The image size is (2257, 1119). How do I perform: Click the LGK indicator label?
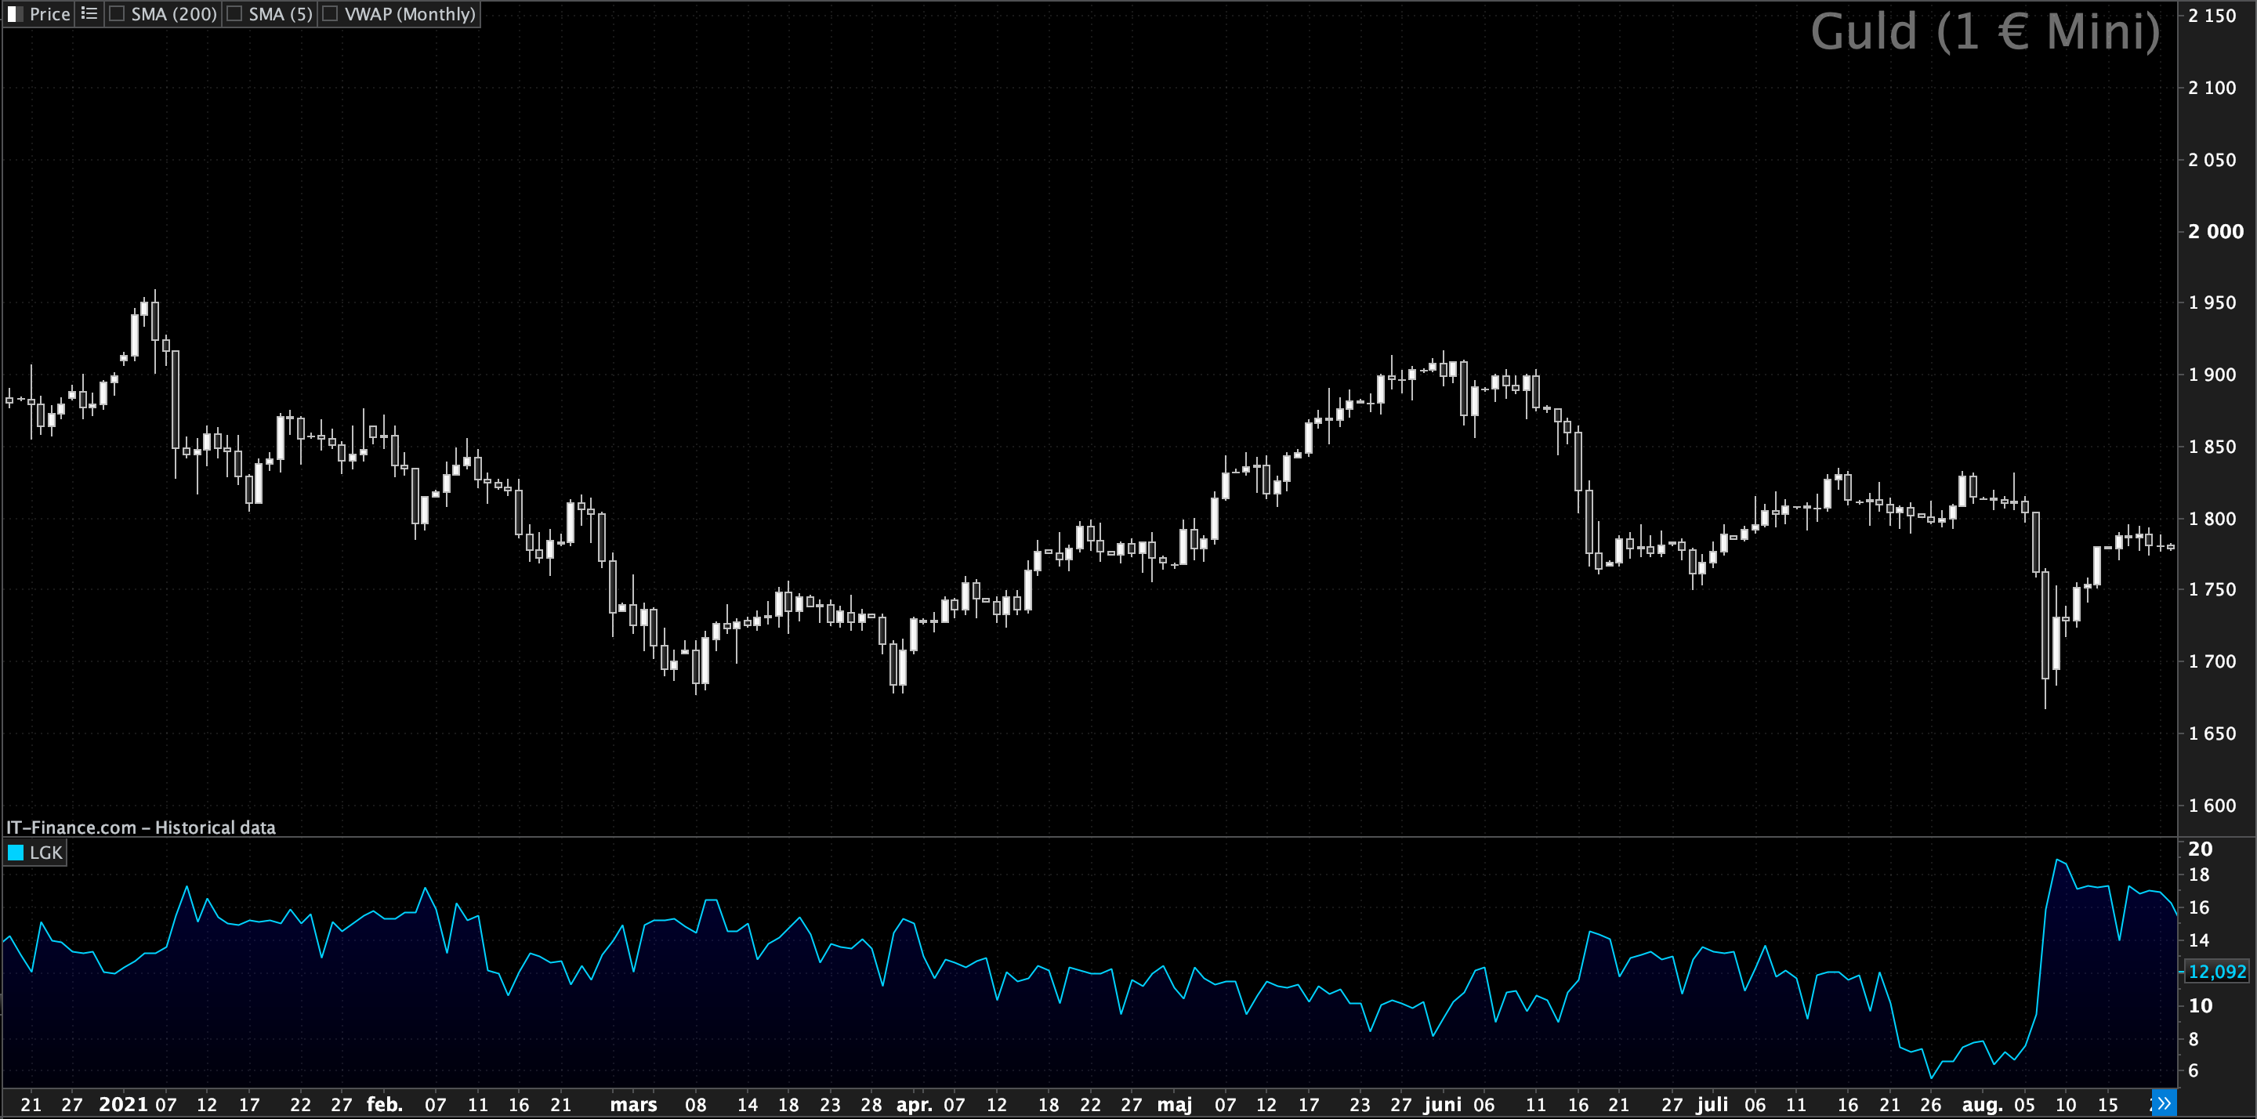tap(45, 853)
